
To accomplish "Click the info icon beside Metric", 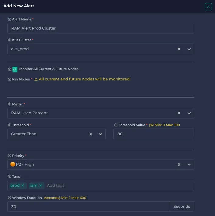I will 9,104.
